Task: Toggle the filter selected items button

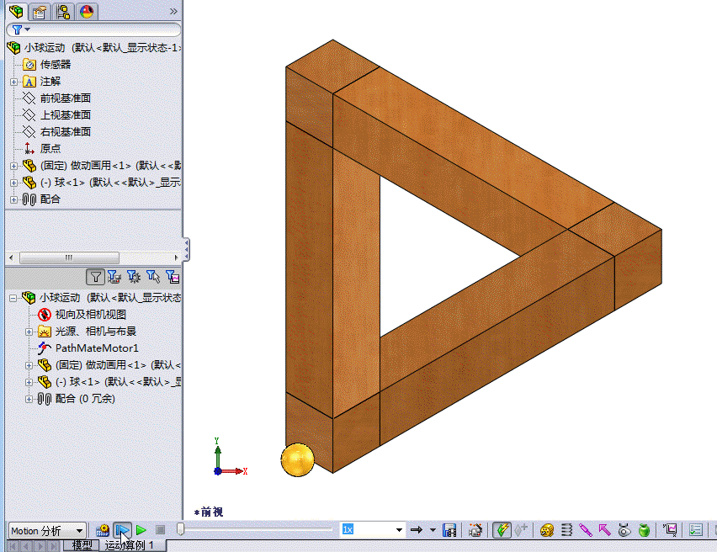Action: coord(153,277)
